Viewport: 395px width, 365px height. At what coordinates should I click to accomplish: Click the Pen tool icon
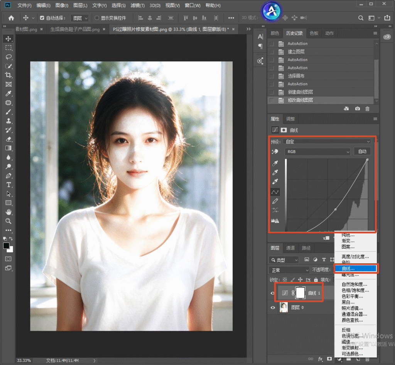[8, 176]
